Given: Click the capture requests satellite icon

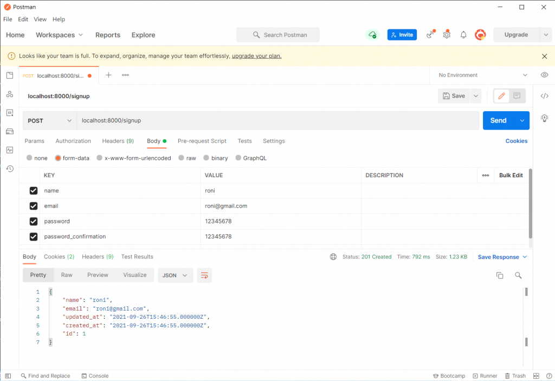Looking at the screenshot, I should [x=430, y=35].
